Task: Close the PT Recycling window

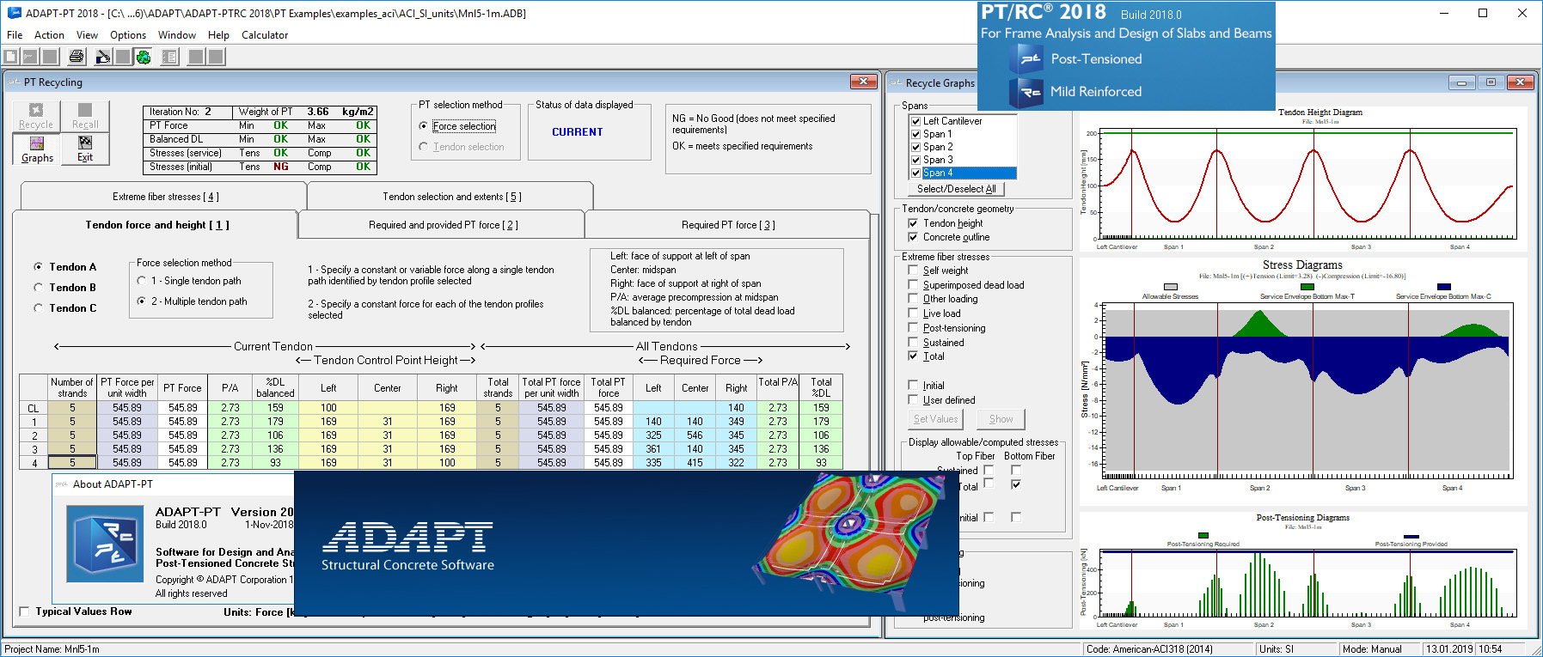Action: point(863,82)
